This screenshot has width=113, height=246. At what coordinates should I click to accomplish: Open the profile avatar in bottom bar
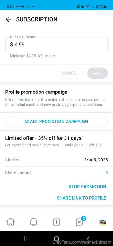[102, 222]
